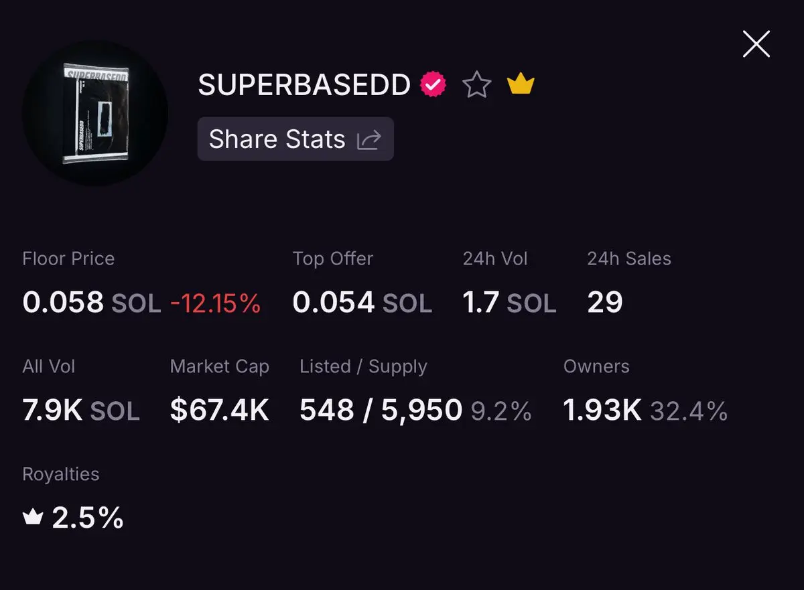Click the Share Stats button
The height and width of the screenshot is (590, 804).
[x=295, y=139]
